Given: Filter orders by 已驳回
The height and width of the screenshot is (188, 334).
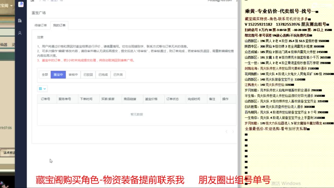Looking at the screenshot, I should pyautogui.click(x=88, y=75).
